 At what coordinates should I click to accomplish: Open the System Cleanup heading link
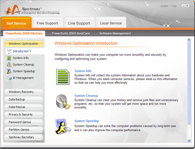click(x=86, y=96)
